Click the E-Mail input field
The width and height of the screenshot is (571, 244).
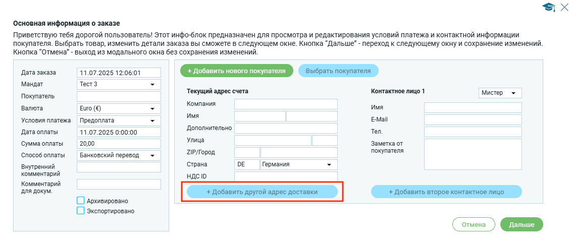[x=473, y=119]
